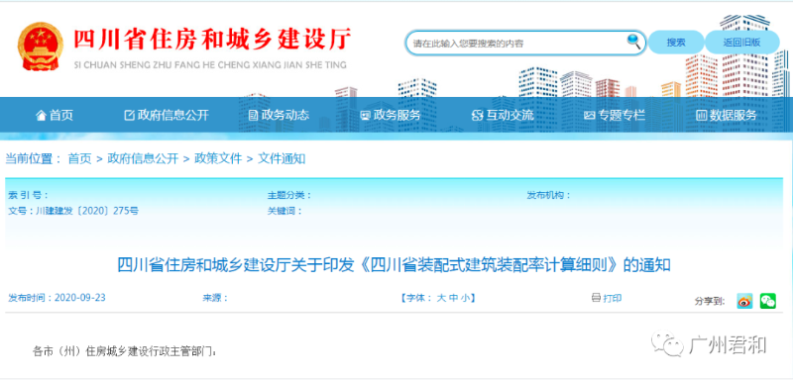Screen dimensions: 793x380
Task: Share to WeChat icon
Action: pyautogui.click(x=767, y=301)
